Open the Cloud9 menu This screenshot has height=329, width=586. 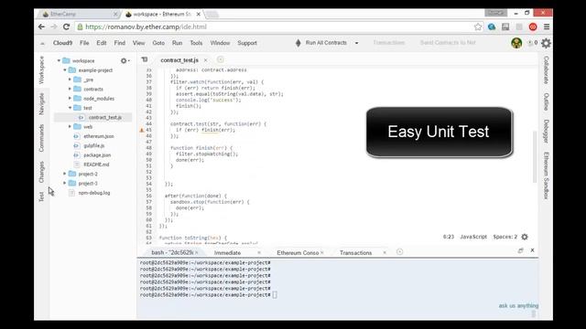tap(63, 43)
